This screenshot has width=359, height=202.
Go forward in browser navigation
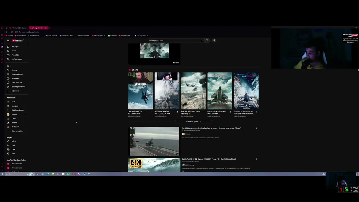[9, 32]
